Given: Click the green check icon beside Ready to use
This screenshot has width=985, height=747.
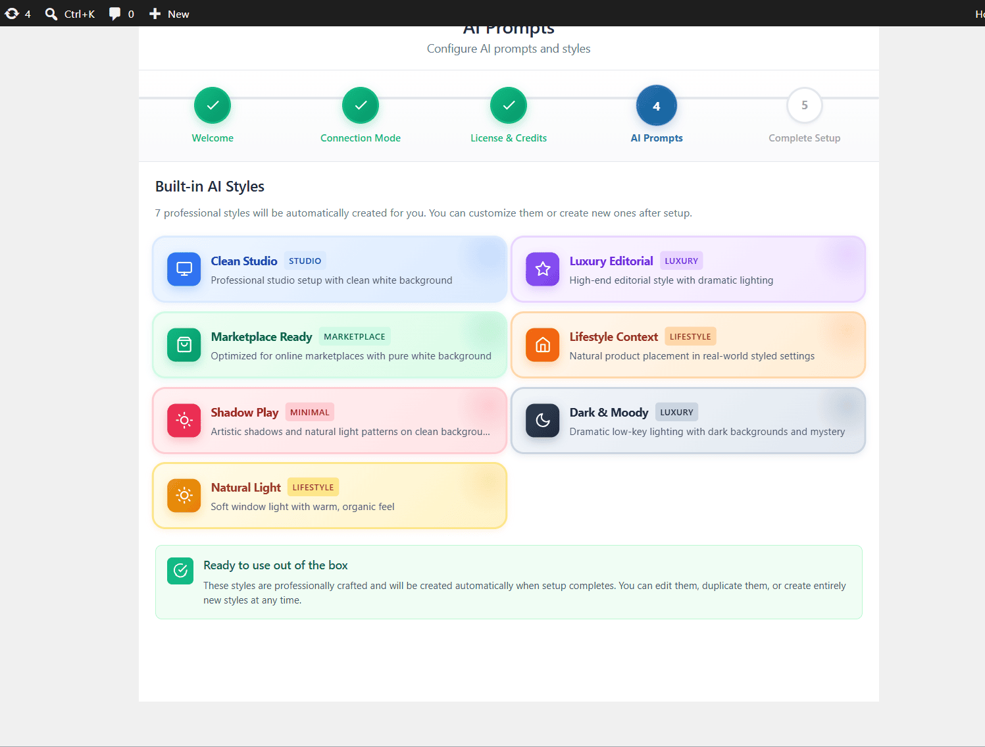Looking at the screenshot, I should 180,571.
